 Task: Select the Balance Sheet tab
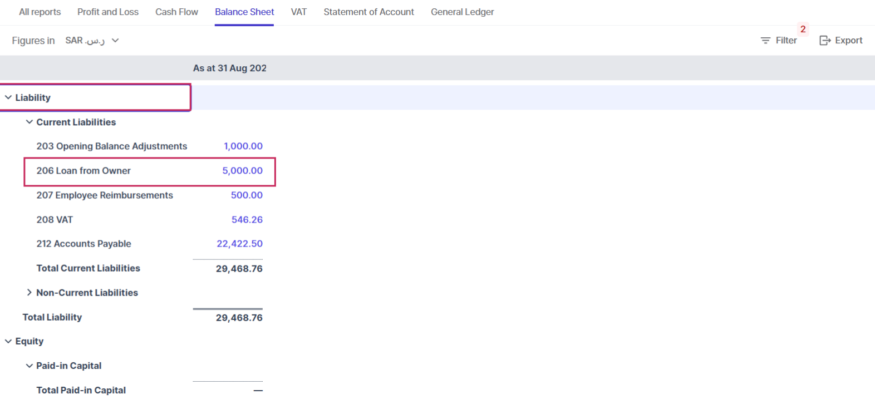pyautogui.click(x=244, y=12)
